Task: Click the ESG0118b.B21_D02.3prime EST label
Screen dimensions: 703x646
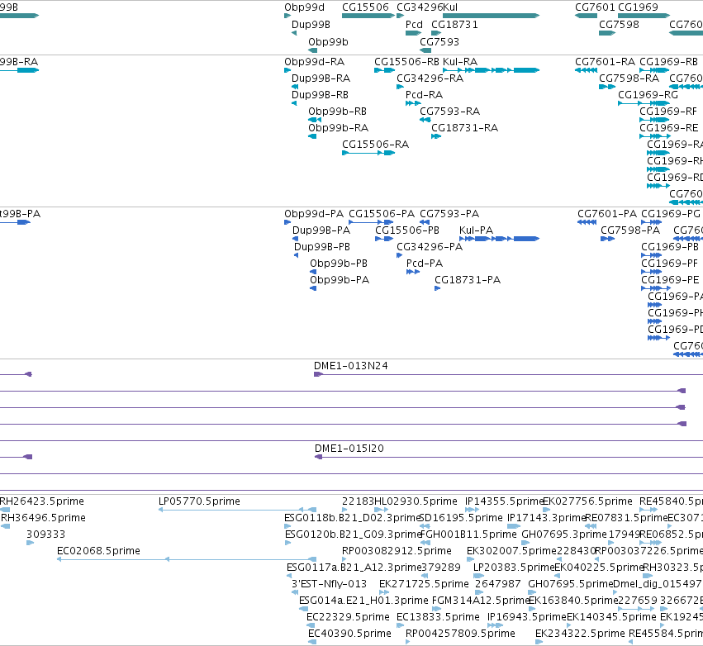Action: pos(353,518)
